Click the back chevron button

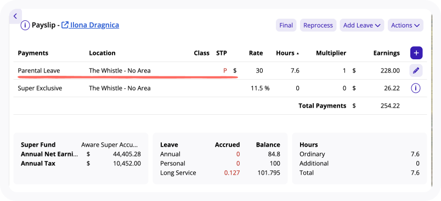[15, 16]
